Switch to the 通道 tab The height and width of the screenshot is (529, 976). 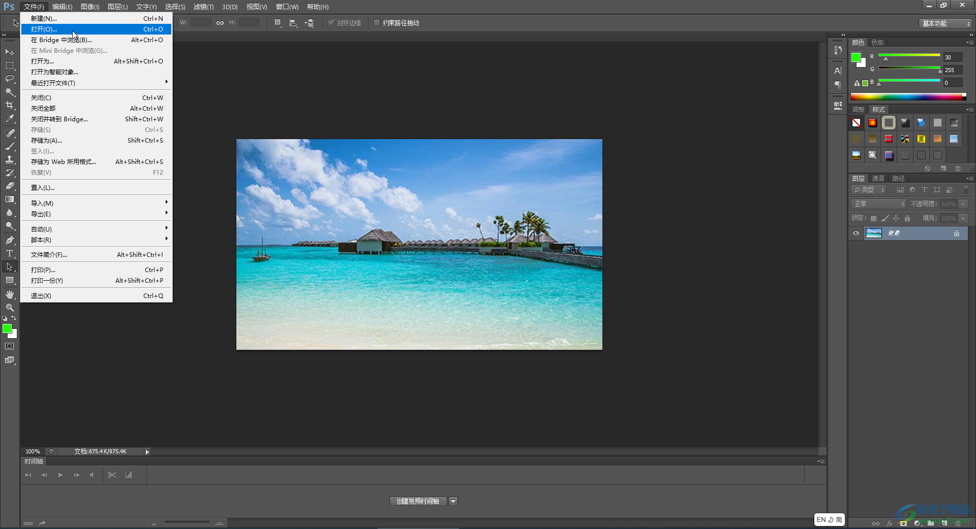pos(878,178)
